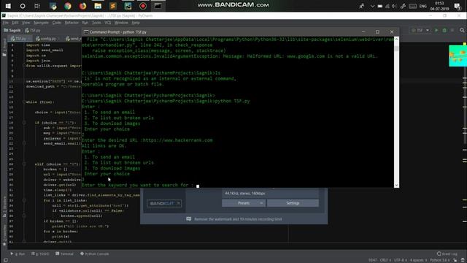Switch to Command Prompt taskbar icon

158,6
